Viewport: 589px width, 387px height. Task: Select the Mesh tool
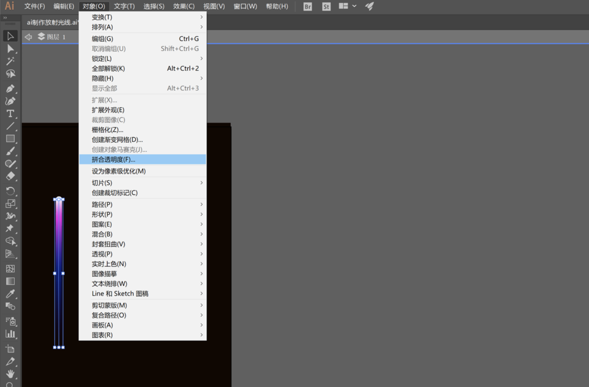[x=10, y=269]
